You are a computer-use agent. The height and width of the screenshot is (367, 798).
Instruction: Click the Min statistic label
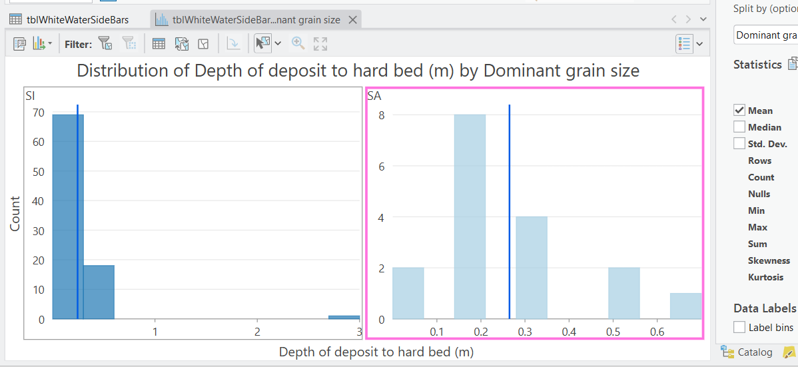tap(756, 210)
